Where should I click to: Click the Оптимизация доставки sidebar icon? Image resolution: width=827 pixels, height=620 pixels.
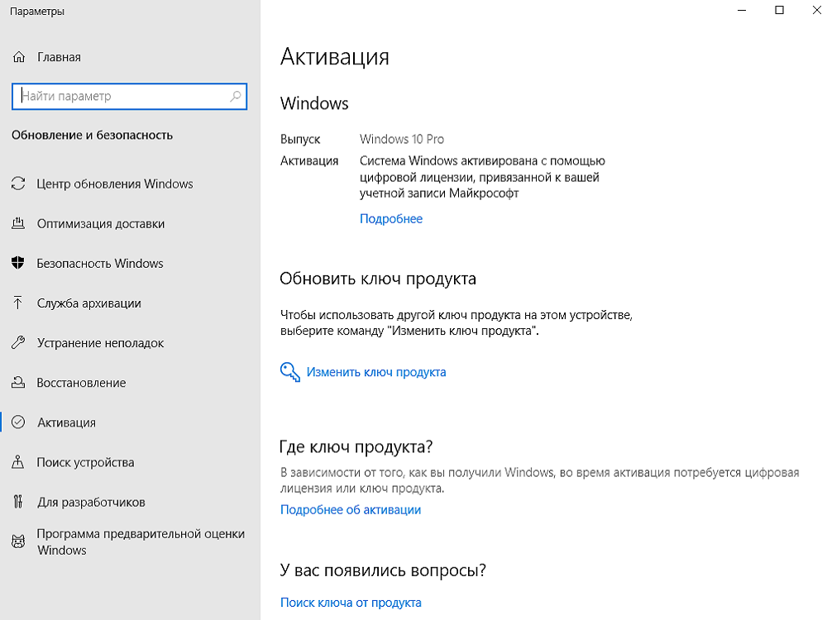tap(18, 223)
